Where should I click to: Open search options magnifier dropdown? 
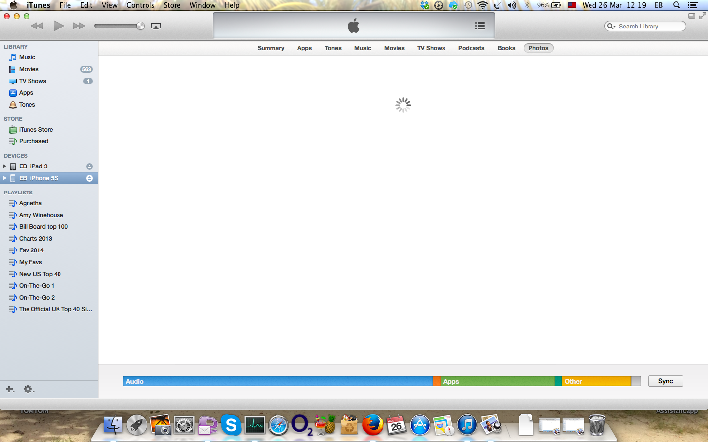[x=611, y=26]
